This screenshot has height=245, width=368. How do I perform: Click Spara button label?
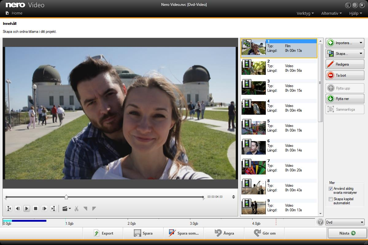[148, 233]
